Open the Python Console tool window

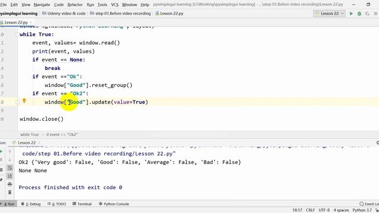pos(114,204)
